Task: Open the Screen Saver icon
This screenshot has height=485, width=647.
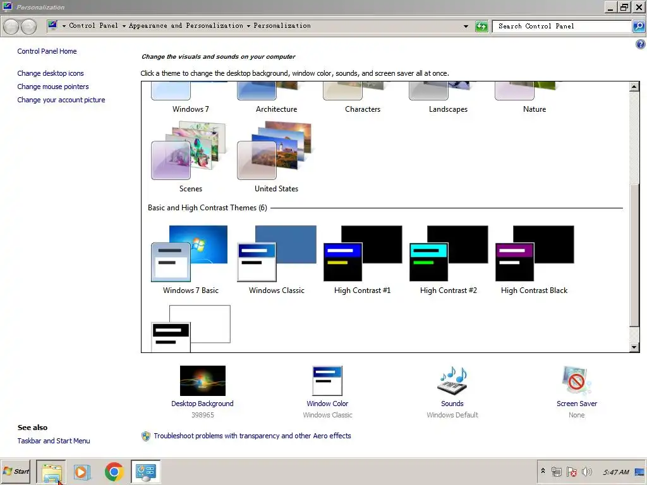Action: pos(576,381)
